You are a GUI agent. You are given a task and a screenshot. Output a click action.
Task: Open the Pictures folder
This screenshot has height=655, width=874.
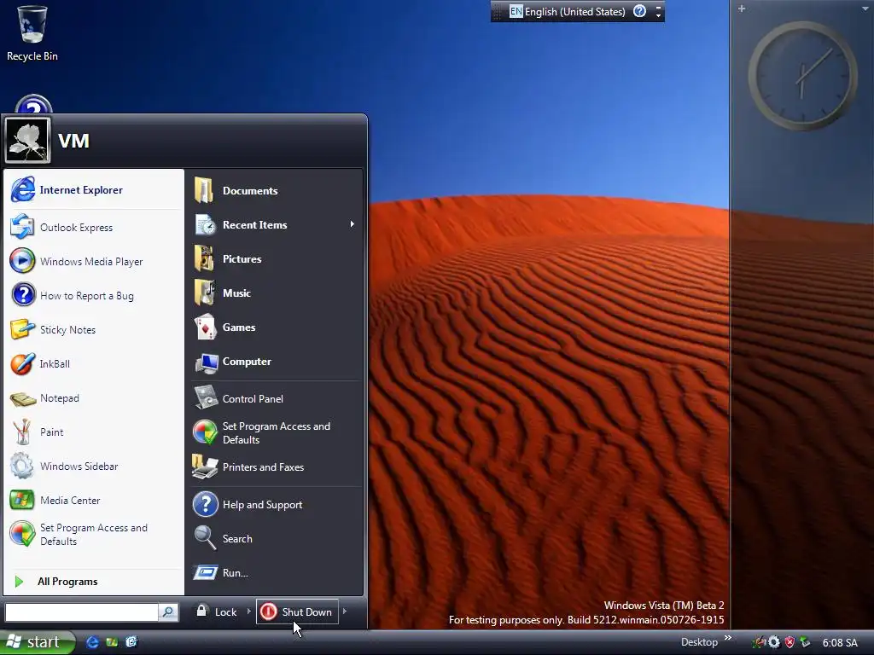point(275,259)
